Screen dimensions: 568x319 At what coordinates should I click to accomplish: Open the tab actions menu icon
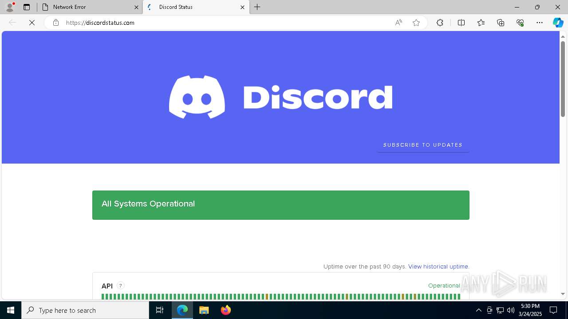[x=27, y=7]
